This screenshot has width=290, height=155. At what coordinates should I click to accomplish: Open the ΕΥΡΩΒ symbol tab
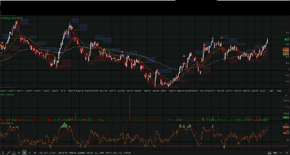[x=127, y=153]
